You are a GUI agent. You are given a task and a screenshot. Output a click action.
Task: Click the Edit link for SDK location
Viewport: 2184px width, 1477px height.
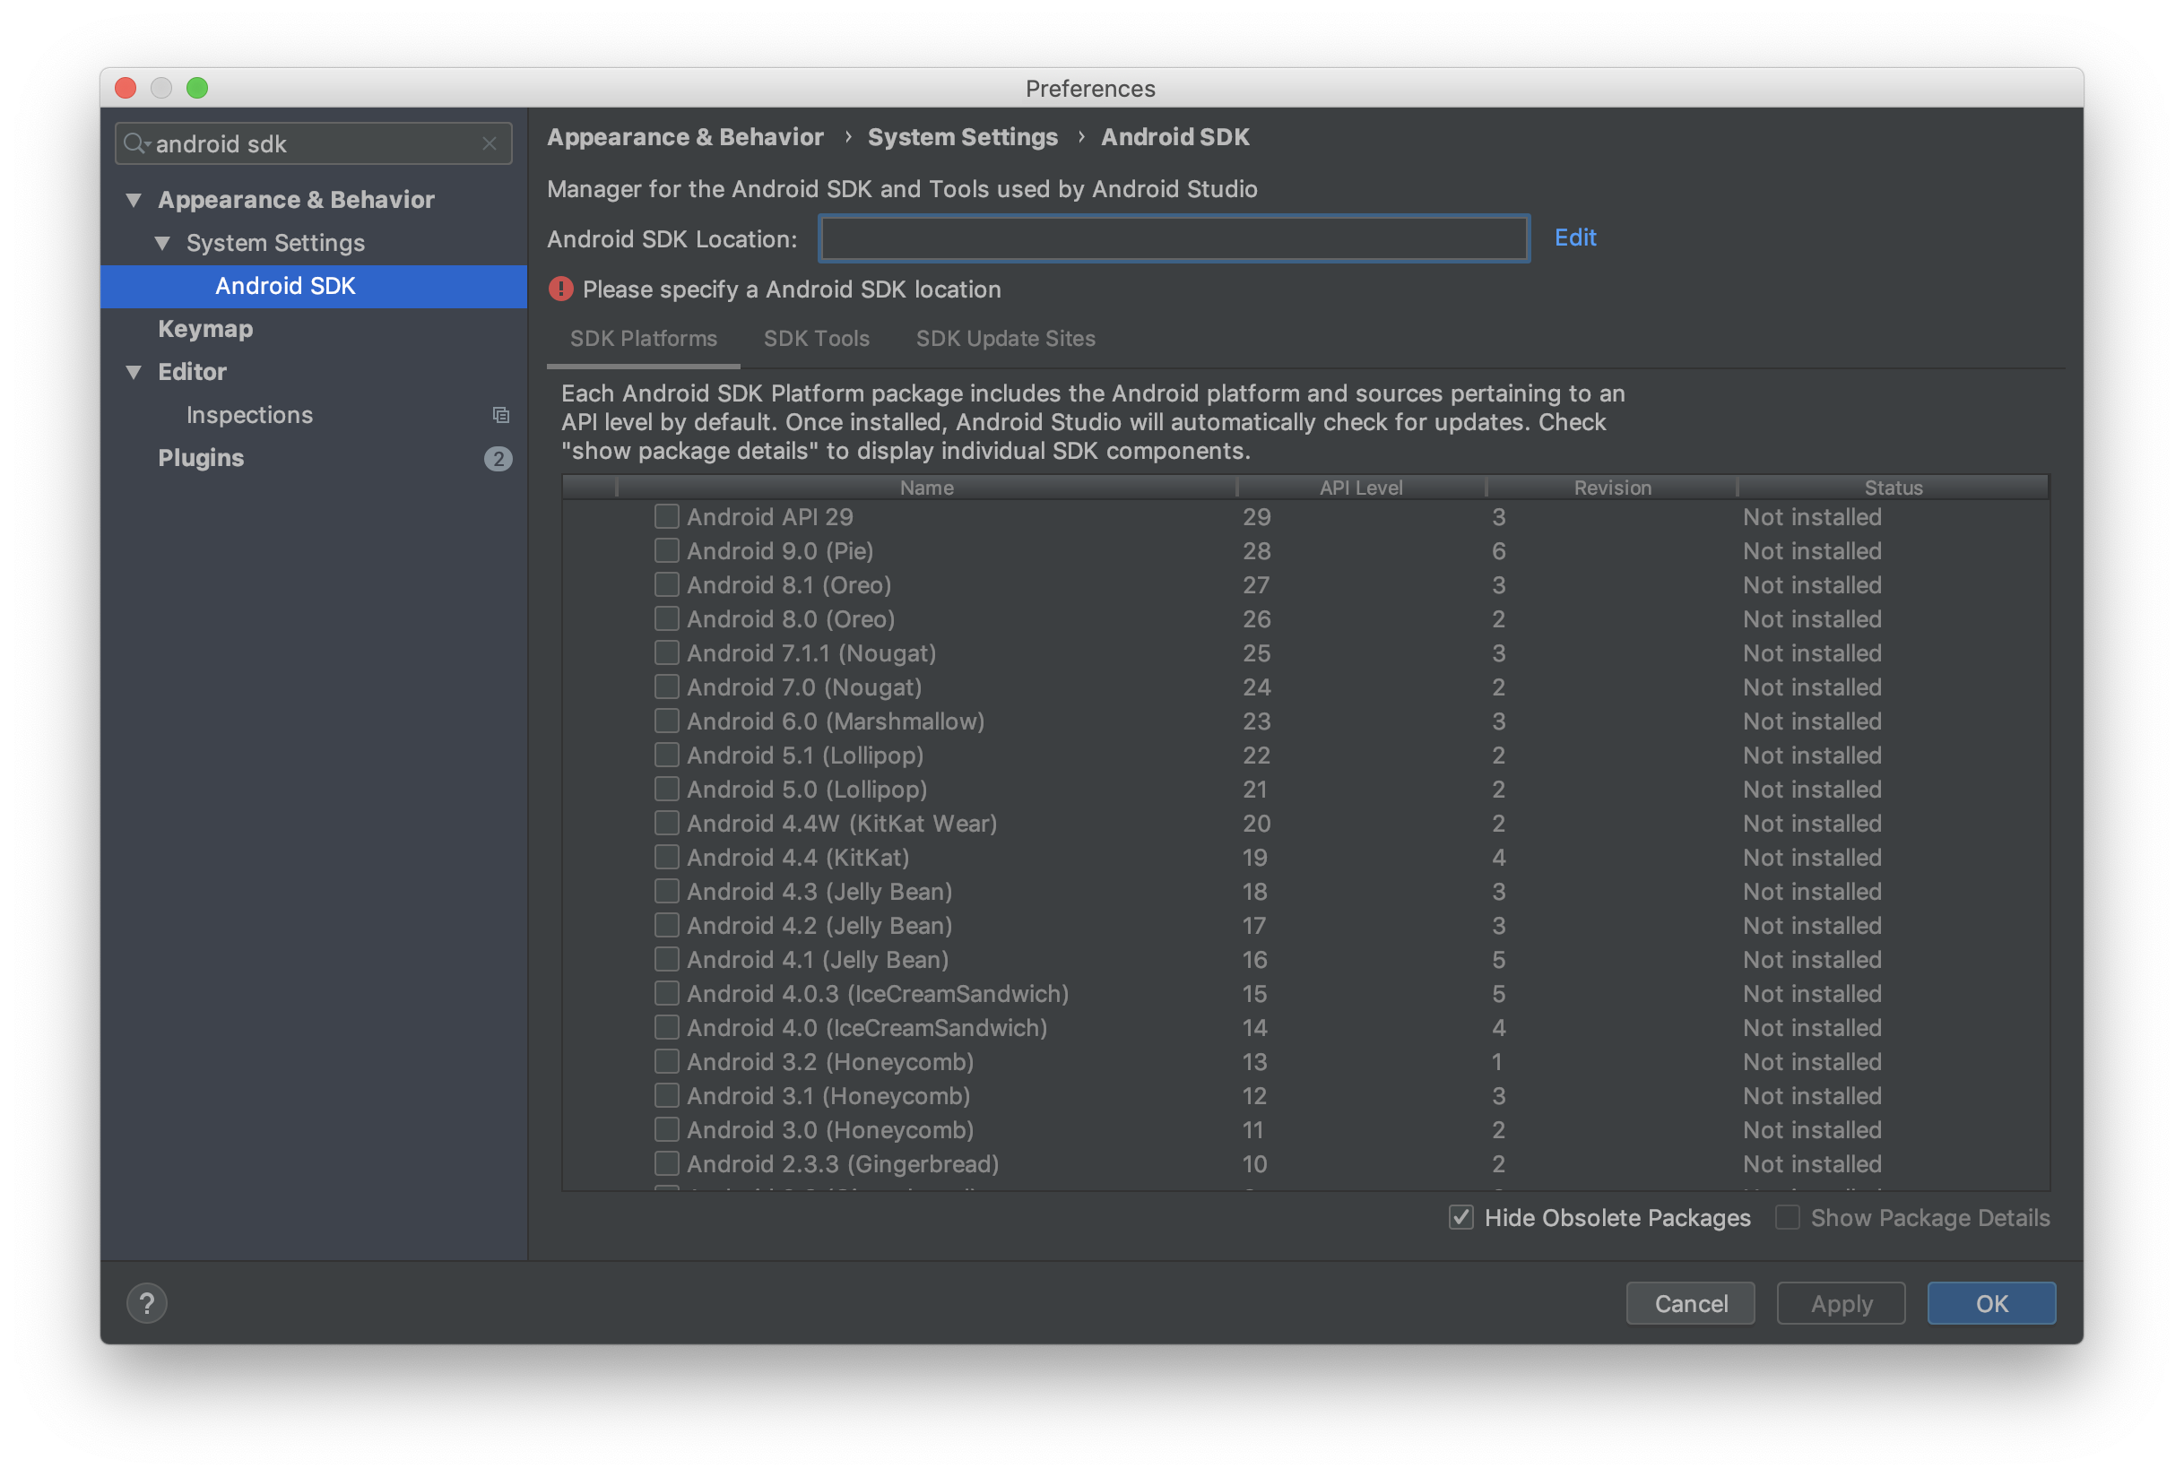pyautogui.click(x=1574, y=238)
